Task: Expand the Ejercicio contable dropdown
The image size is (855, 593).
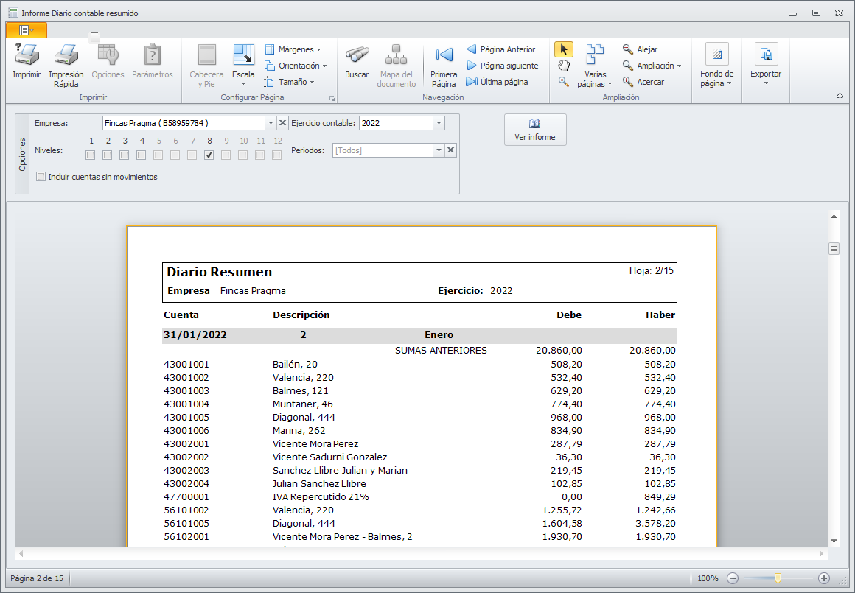Action: coord(439,123)
